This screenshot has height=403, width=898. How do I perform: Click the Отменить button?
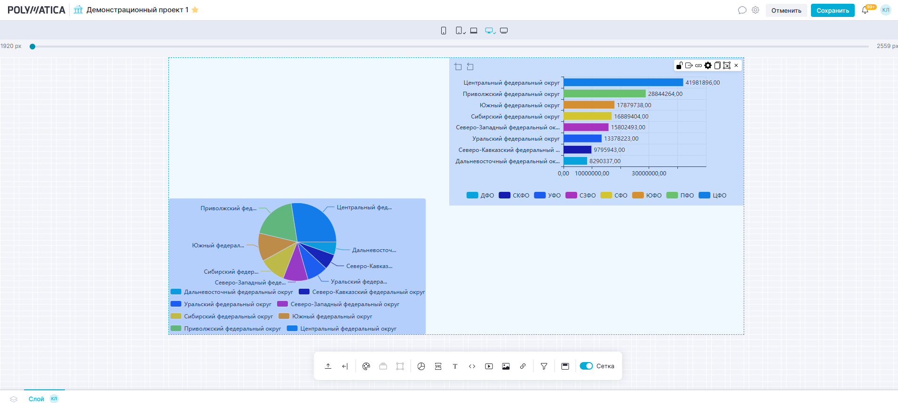pyautogui.click(x=786, y=10)
